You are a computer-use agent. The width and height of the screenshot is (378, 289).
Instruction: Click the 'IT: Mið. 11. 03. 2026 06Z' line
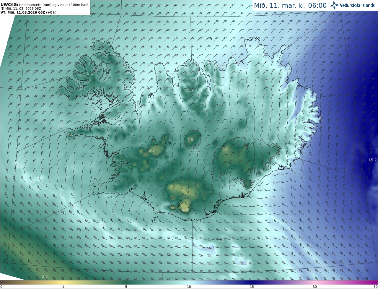pyautogui.click(x=21, y=9)
